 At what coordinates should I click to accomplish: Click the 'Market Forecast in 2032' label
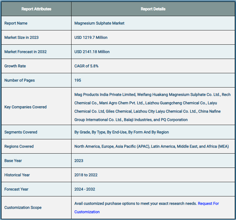[x=25, y=52]
